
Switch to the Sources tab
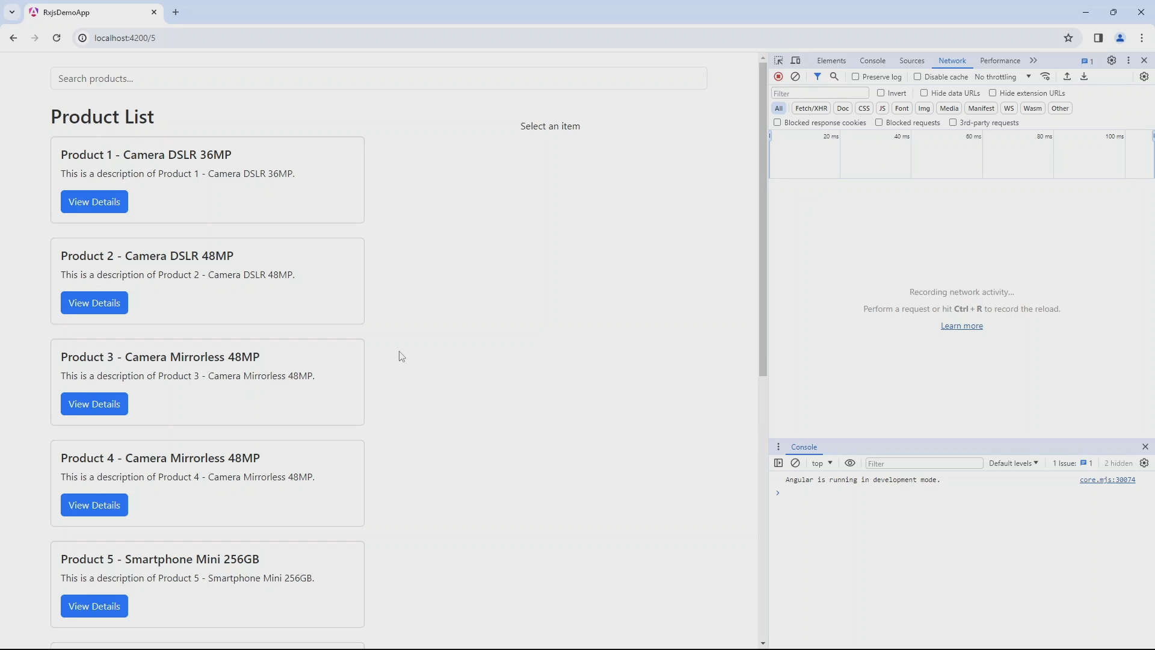[911, 61]
